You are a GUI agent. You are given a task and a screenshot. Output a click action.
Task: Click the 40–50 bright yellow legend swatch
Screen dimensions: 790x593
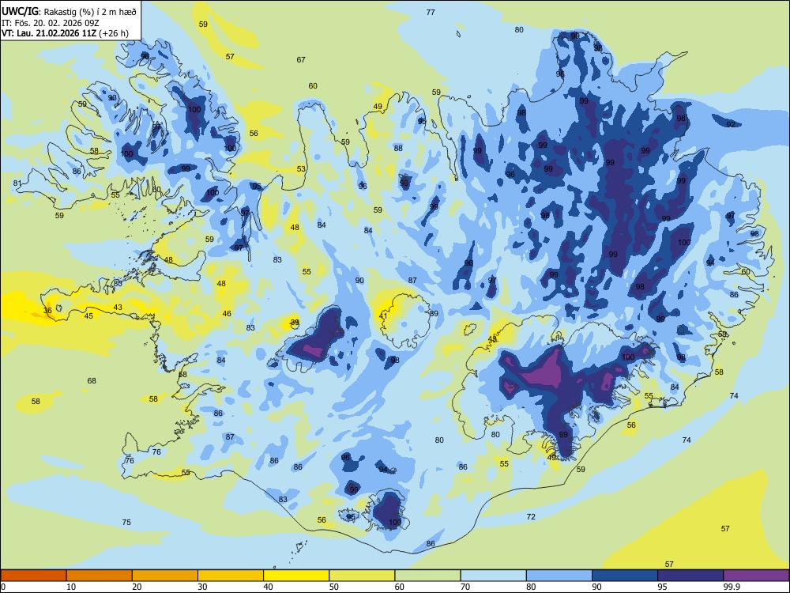296,576
